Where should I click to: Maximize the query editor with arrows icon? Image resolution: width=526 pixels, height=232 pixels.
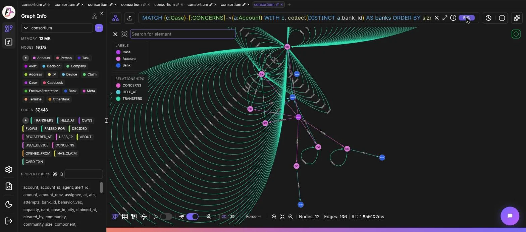click(445, 18)
